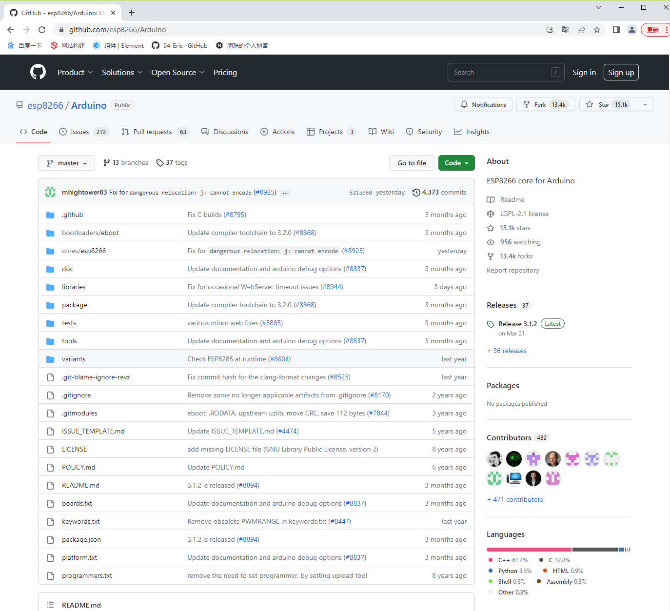Click the browser reload page icon
This screenshot has width=670, height=611.
[x=42, y=30]
